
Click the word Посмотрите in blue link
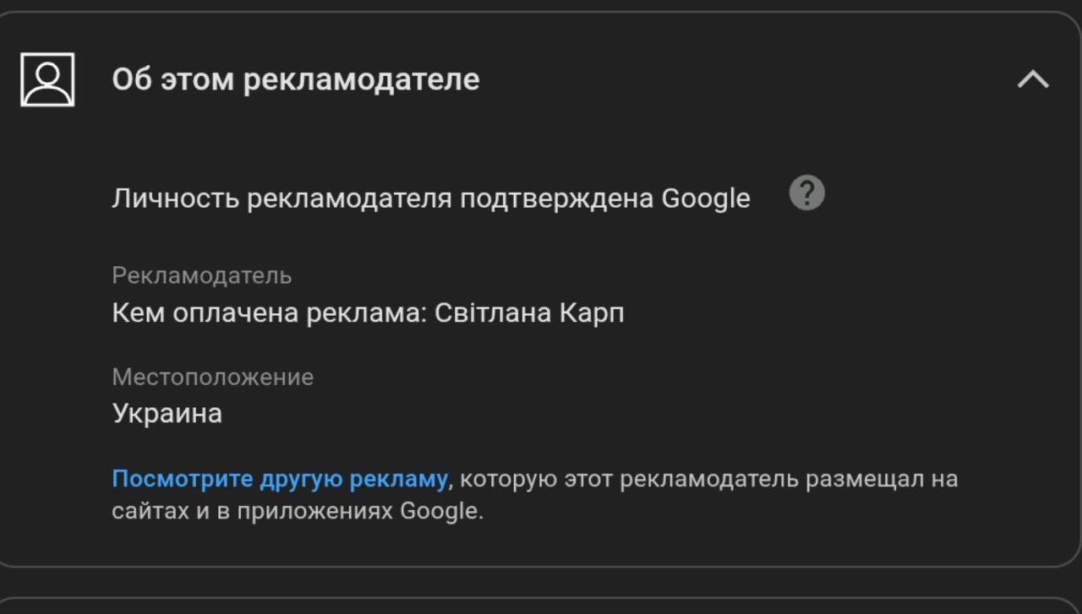pos(183,479)
